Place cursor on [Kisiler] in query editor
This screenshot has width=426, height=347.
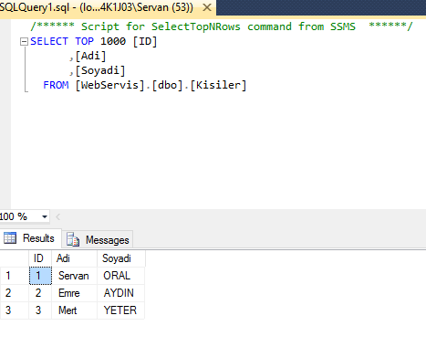[x=218, y=85]
